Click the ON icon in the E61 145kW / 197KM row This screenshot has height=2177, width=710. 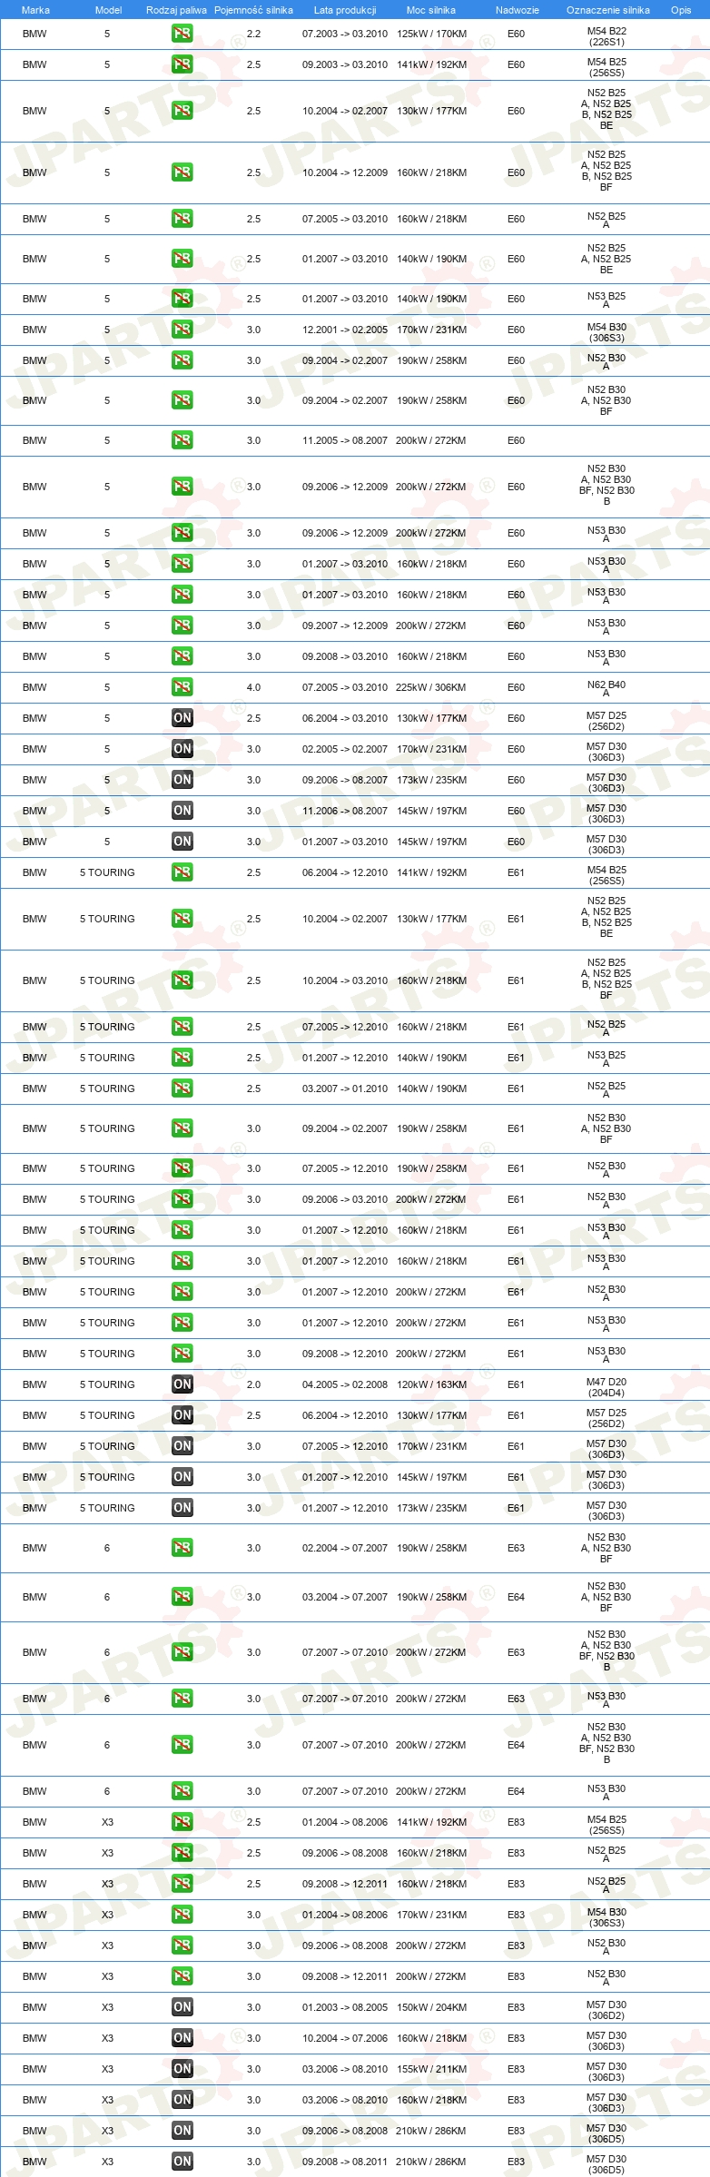[x=182, y=1477]
